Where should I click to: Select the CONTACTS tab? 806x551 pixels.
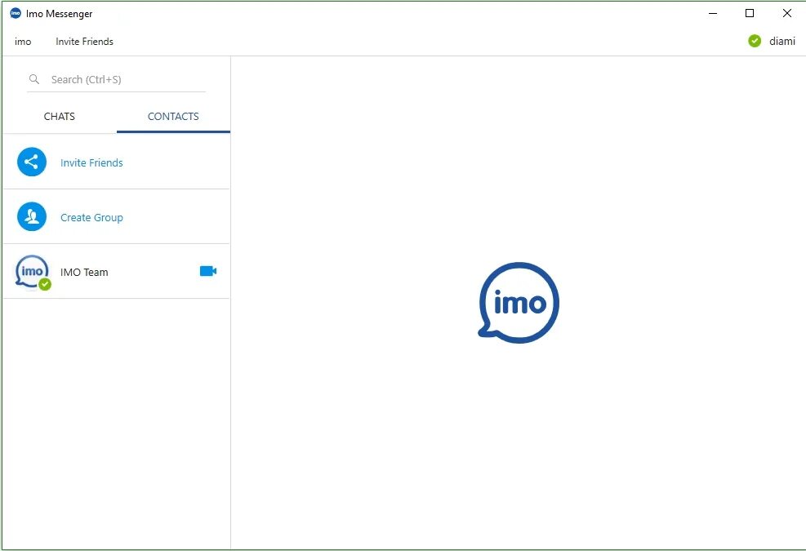173,116
